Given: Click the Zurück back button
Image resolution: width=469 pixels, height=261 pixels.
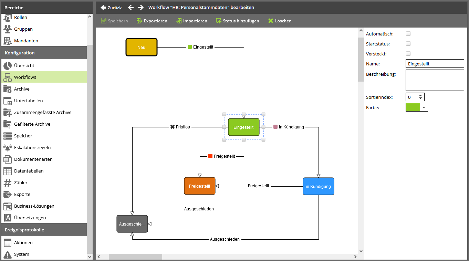Looking at the screenshot, I should (x=111, y=8).
